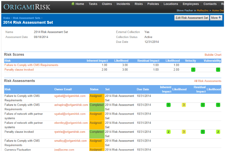Viewport: 225px width, 152px height.
Task: Open the Home menu
Action: [x=80, y=4]
